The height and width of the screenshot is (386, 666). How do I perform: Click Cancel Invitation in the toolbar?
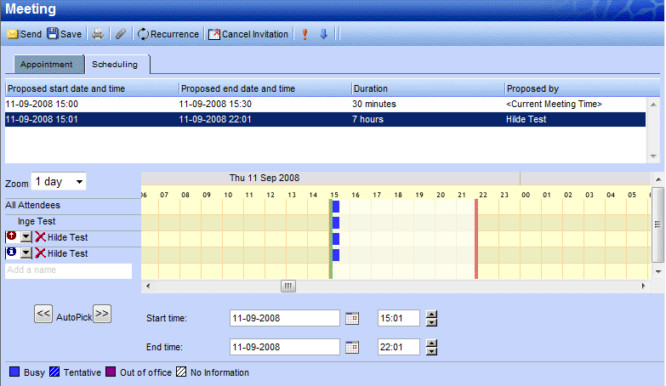(248, 34)
